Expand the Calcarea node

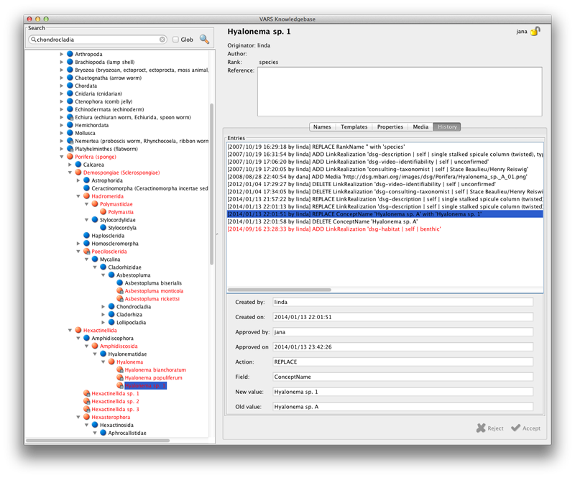point(70,165)
